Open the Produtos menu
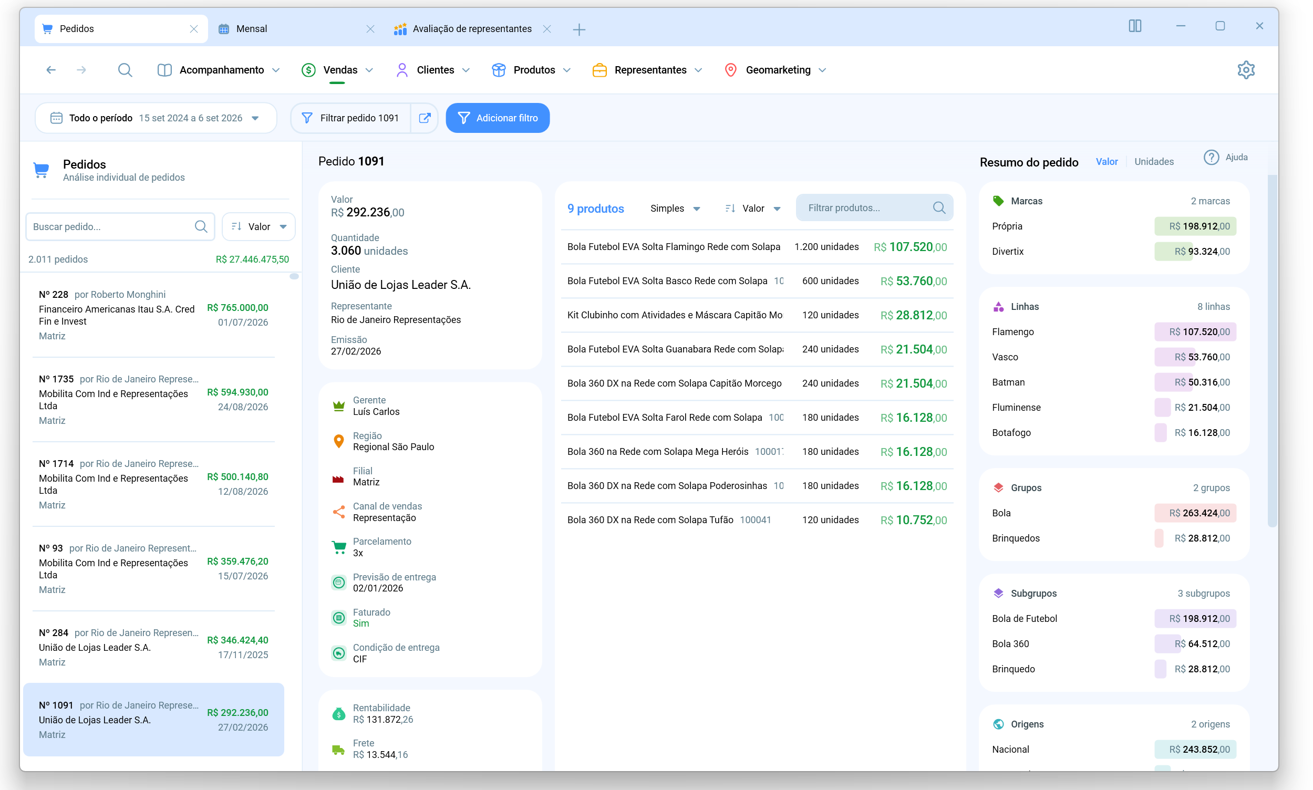The height and width of the screenshot is (790, 1313). (x=531, y=70)
